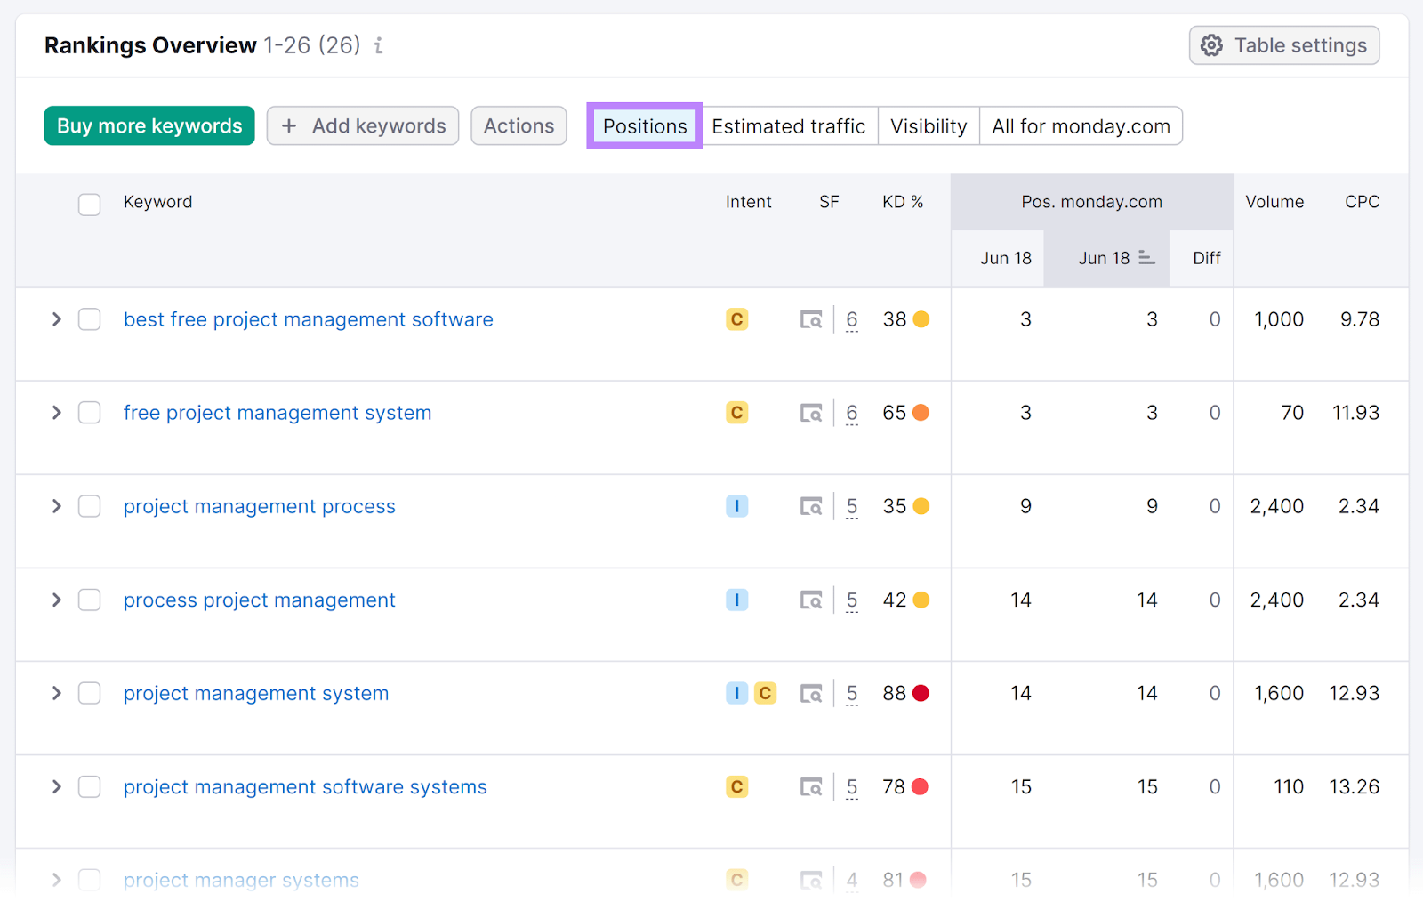Click the Commercial intent badge for free project management system
1423x902 pixels.
736,413
